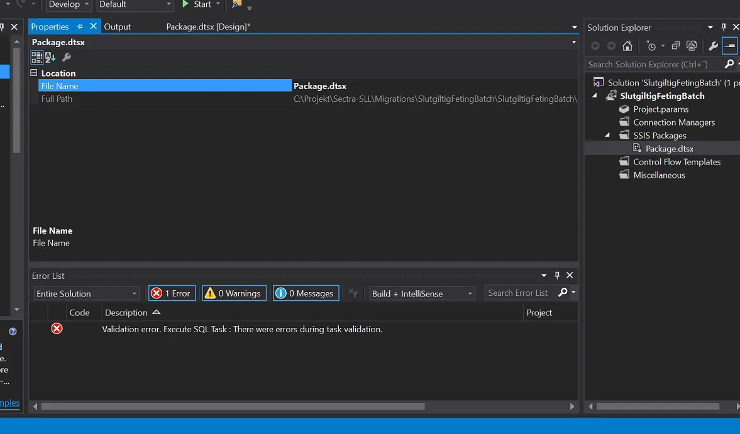Click the Find in Files toolbar icon
Image resolution: width=740 pixels, height=434 pixels.
[x=236, y=5]
